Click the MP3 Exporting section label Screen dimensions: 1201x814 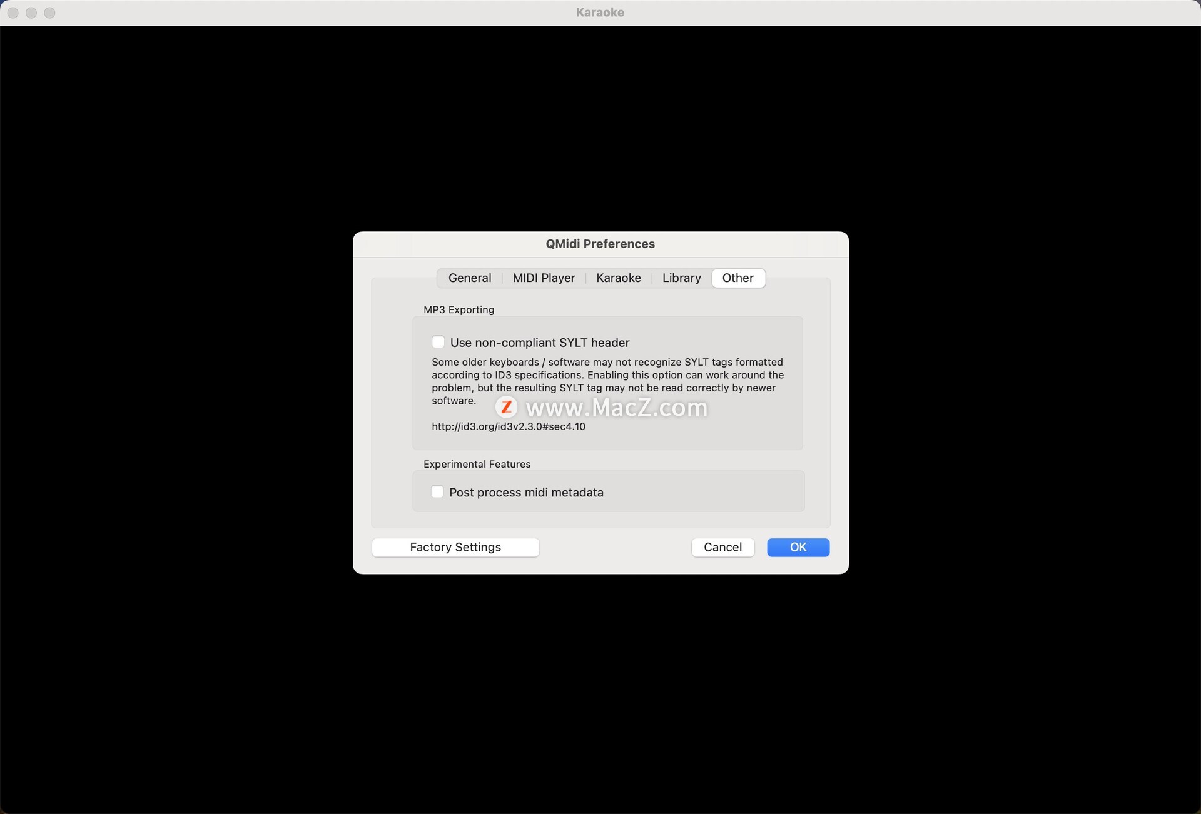click(x=459, y=309)
